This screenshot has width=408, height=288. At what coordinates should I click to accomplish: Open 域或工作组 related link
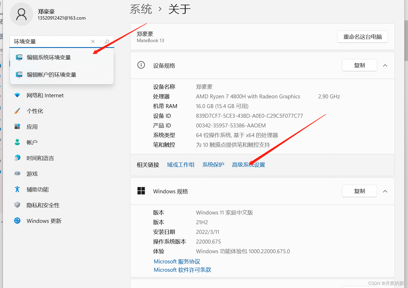pyautogui.click(x=181, y=165)
